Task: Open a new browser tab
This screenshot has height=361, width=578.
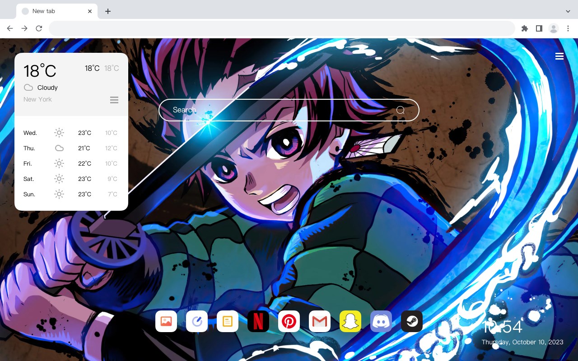Action: tap(107, 11)
